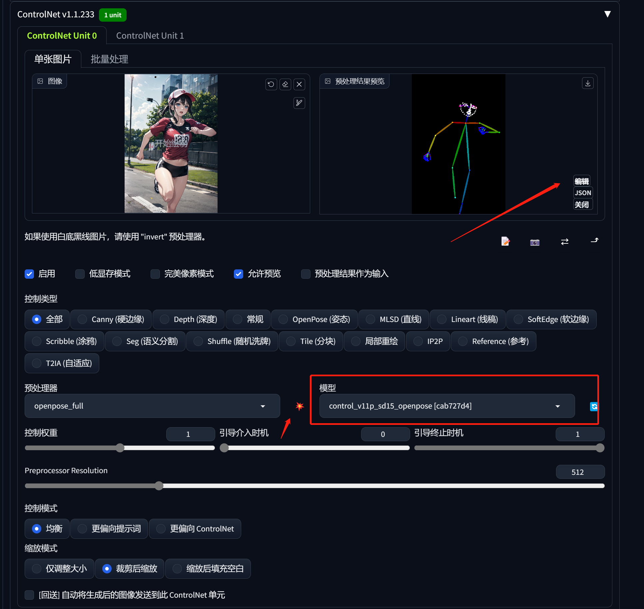Click the 编辑 button on preview
This screenshot has width=644, height=609.
(582, 181)
